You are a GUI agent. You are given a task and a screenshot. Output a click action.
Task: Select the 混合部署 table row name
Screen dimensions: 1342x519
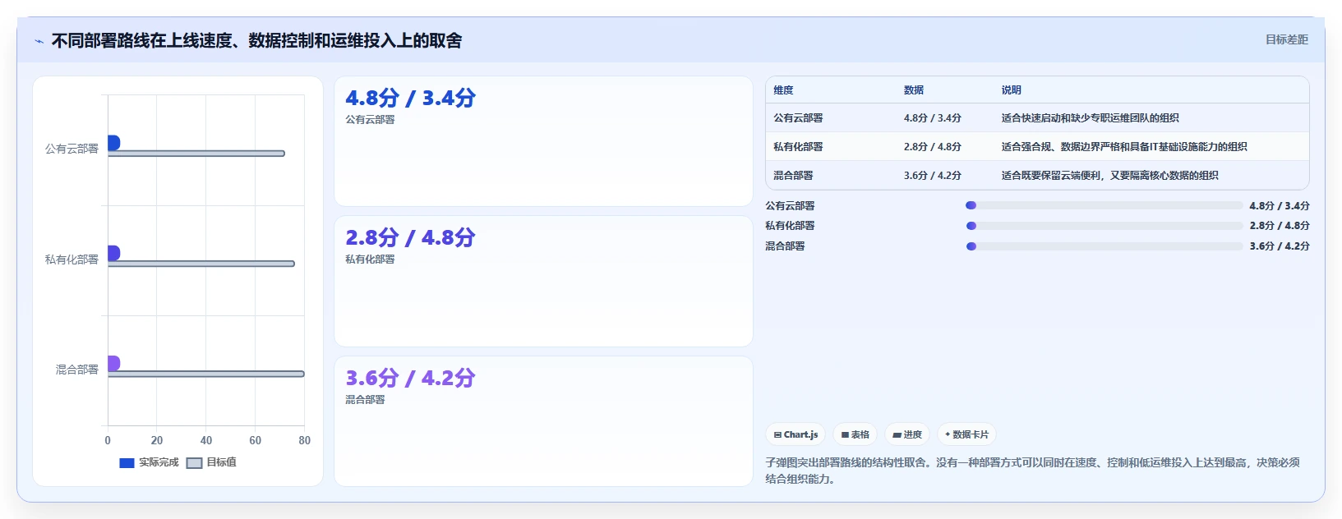(x=793, y=176)
